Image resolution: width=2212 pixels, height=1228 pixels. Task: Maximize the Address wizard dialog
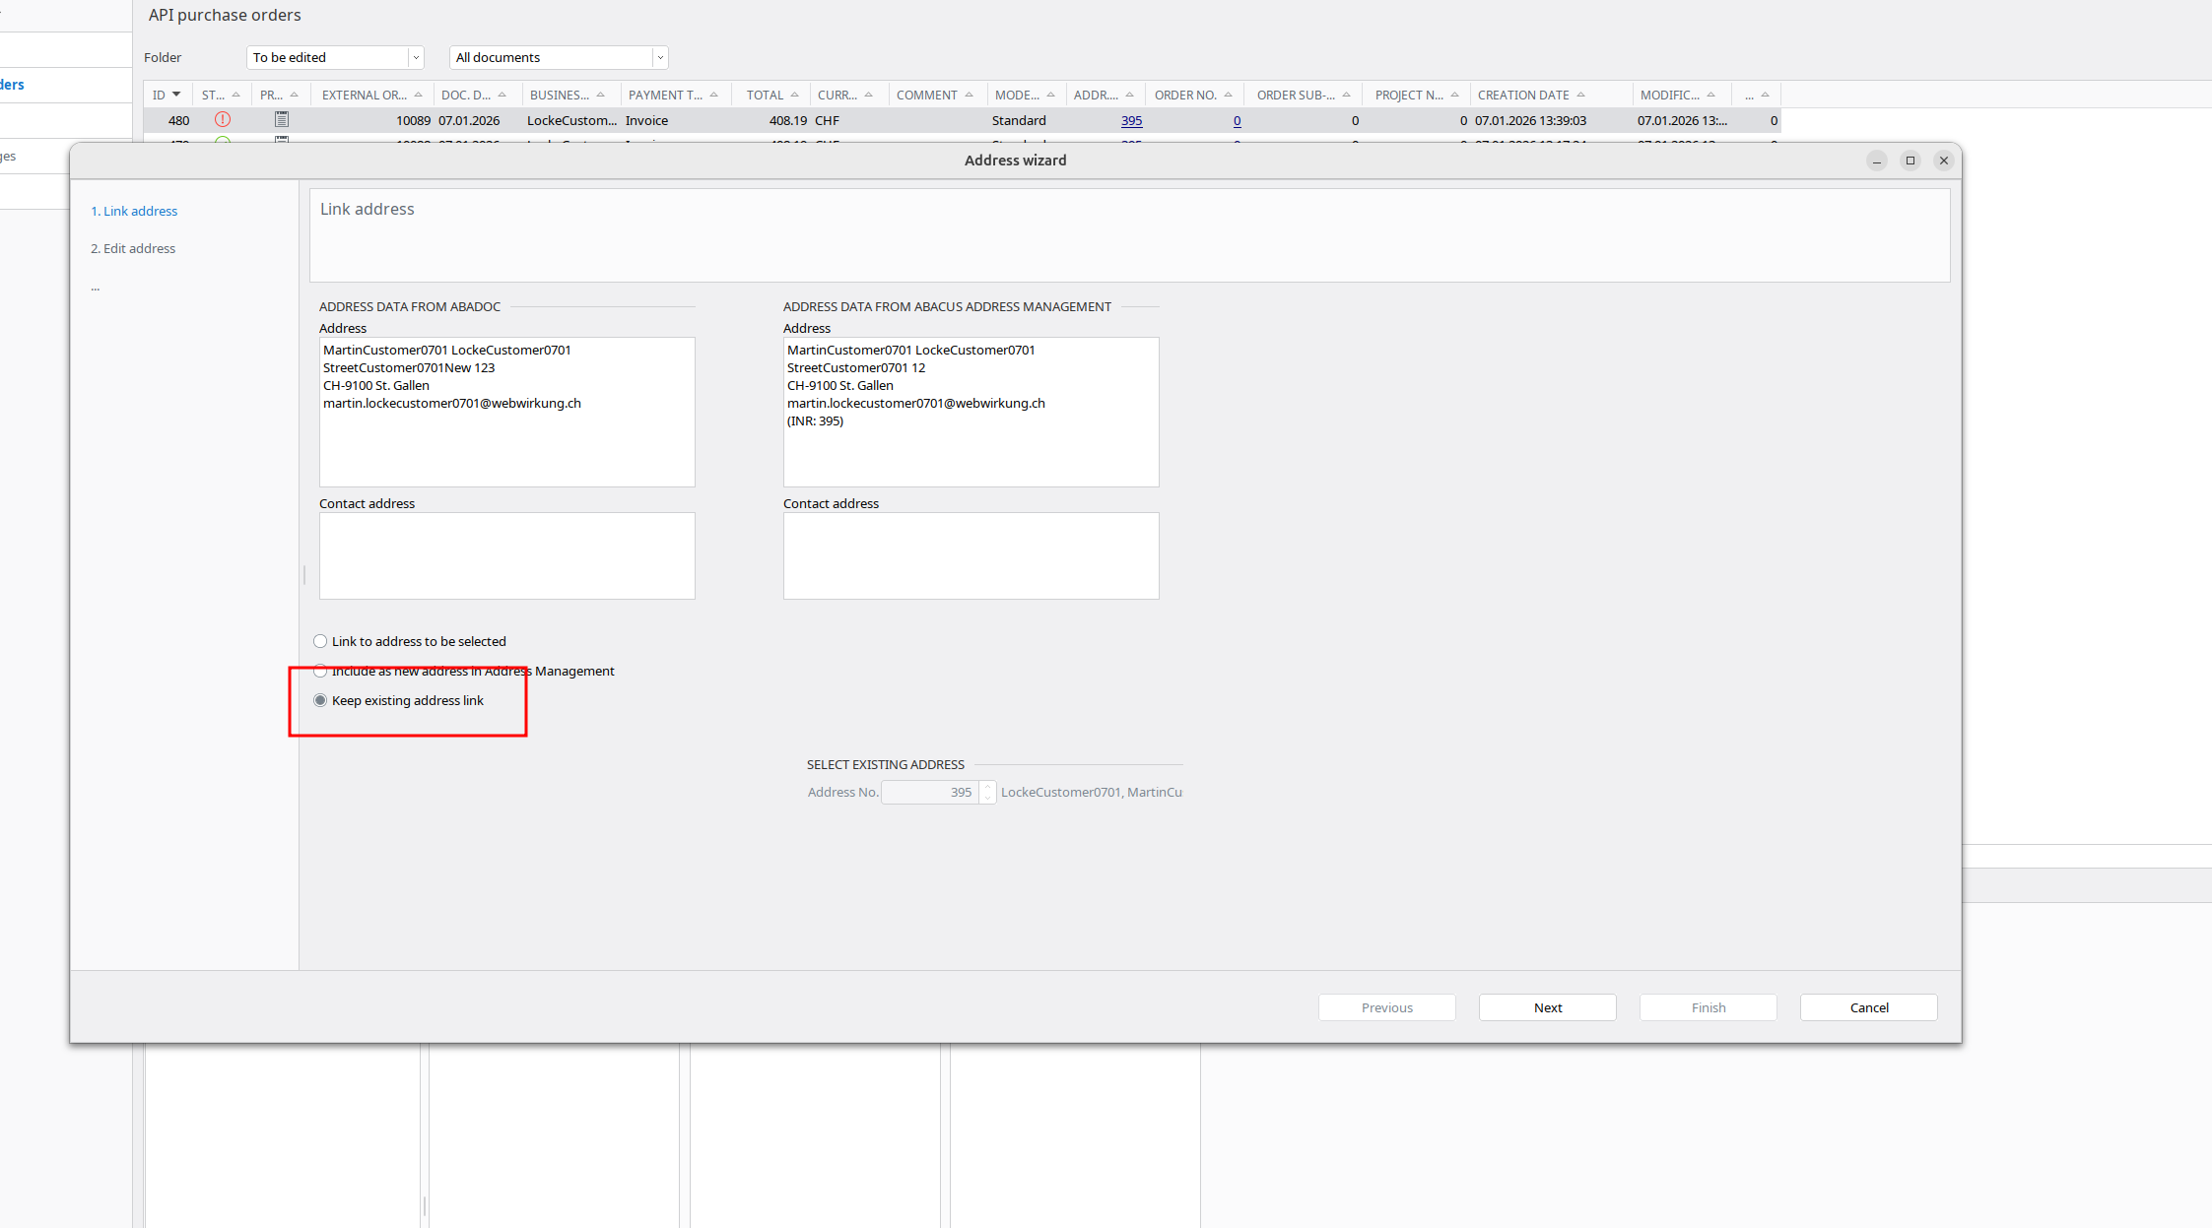point(1910,161)
